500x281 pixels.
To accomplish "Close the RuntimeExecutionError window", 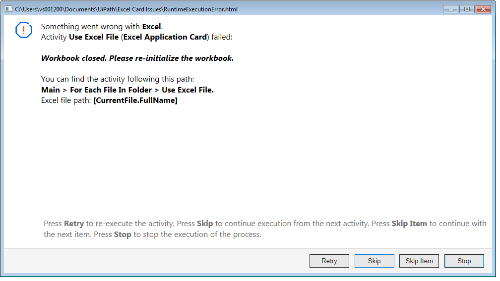I will point(483,9).
